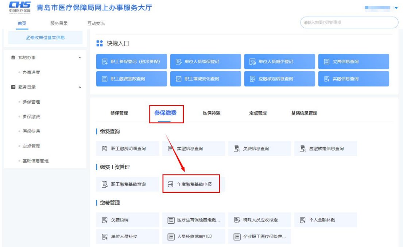Select 参保管理 in the sidebar
This screenshot has width=403, height=247.
tap(31, 102)
